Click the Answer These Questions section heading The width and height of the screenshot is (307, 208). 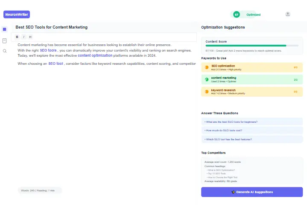point(219,113)
